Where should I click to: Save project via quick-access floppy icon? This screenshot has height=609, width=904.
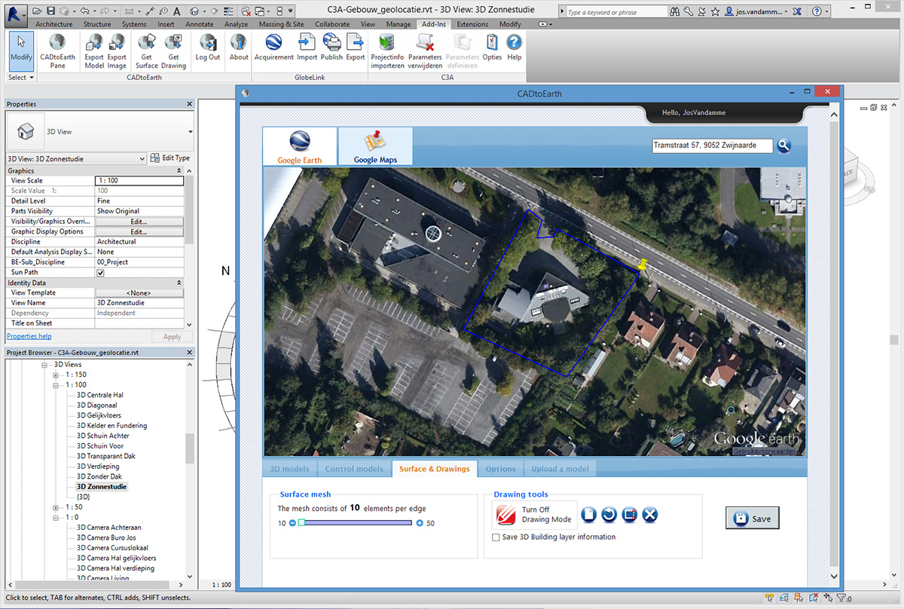(x=50, y=12)
